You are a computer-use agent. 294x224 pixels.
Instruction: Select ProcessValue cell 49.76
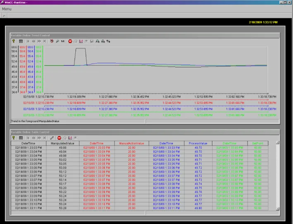(x=198, y=192)
